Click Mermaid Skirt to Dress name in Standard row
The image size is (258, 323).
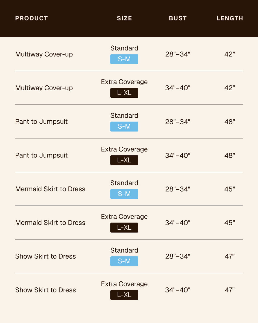50,189
